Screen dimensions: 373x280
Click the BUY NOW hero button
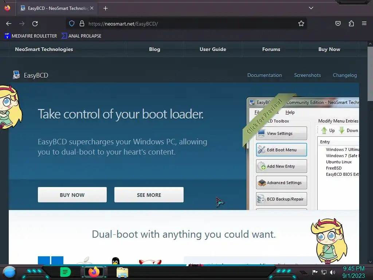[x=72, y=195]
